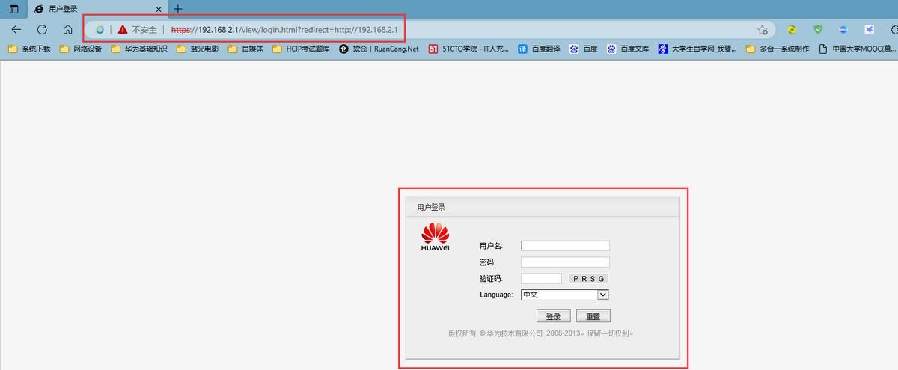Open the HCIP考试题库 bookmarks folder
The image size is (898, 370).
pos(301,49)
